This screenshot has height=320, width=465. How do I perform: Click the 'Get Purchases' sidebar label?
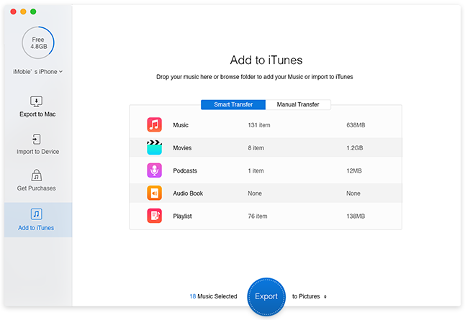pyautogui.click(x=36, y=188)
